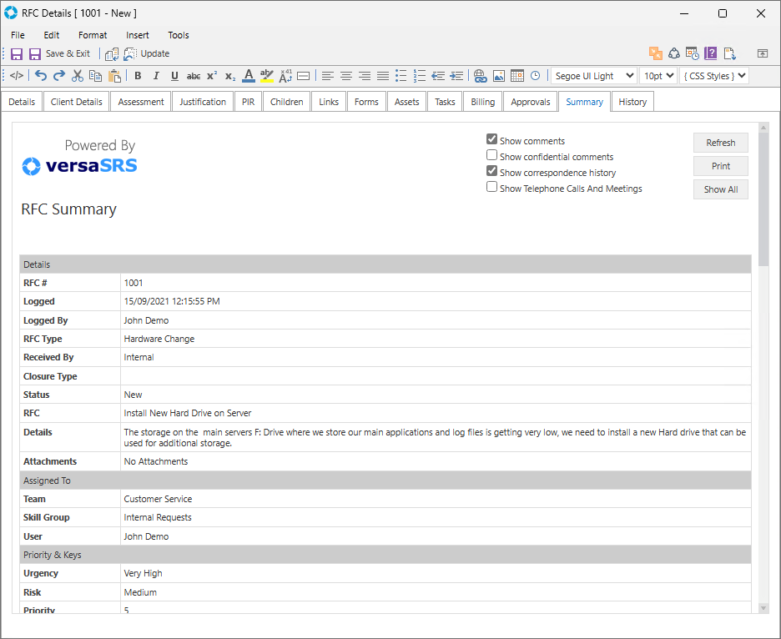Click the Undo arrow in toolbar
Screen dimensions: 781x639
[41, 76]
